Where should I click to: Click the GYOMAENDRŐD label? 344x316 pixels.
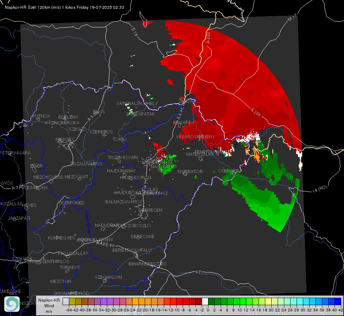click(71, 293)
